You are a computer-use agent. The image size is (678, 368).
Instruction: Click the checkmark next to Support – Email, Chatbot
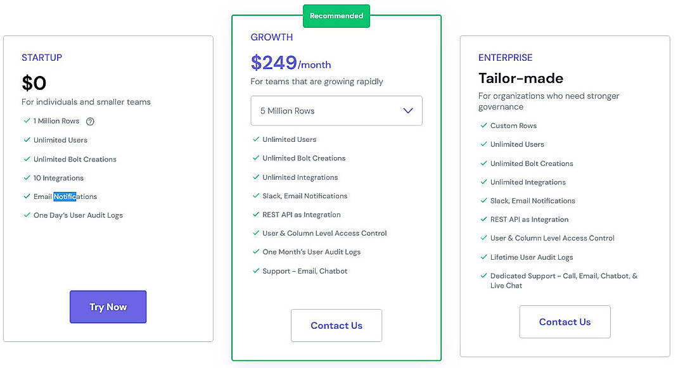pos(255,271)
